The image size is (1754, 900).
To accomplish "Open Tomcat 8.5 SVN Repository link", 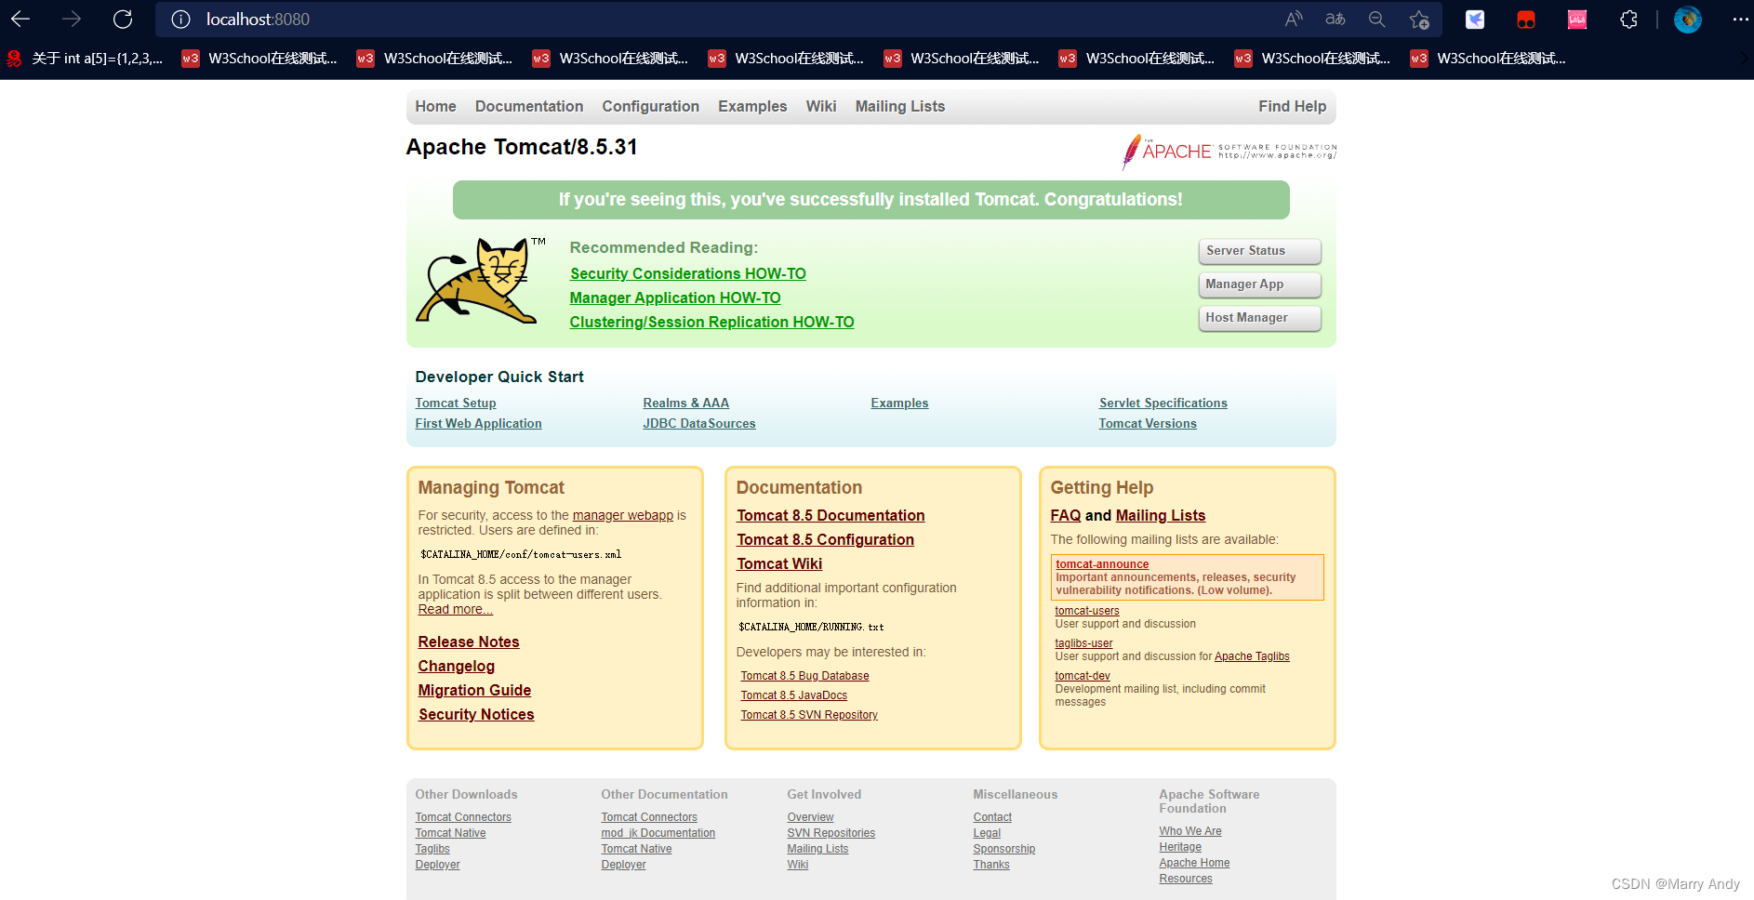I will coord(809,716).
